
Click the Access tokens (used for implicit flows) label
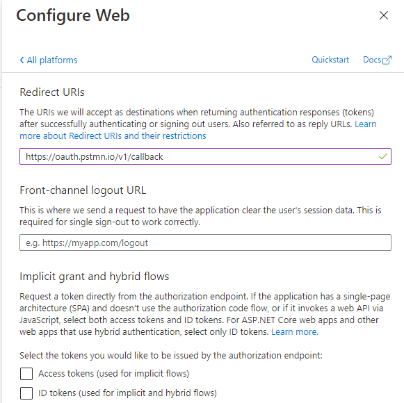point(113,373)
